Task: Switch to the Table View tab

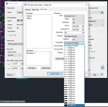Action: tap(35, 10)
